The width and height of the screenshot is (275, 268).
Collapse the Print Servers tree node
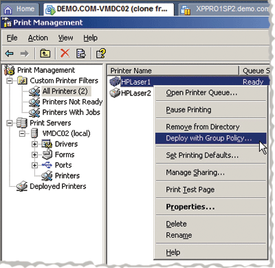coord(10,123)
